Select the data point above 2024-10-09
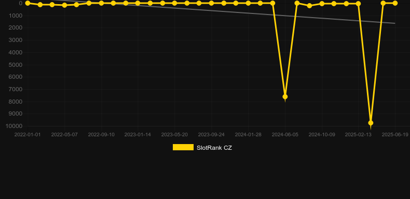 pos(322,4)
